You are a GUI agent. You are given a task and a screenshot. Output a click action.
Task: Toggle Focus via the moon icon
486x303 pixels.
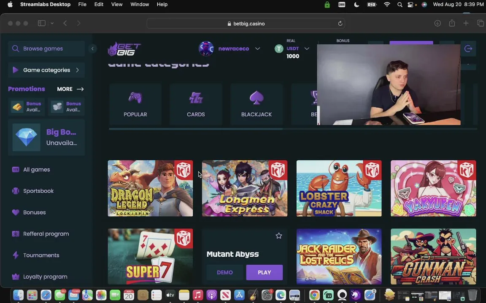pos(356,5)
